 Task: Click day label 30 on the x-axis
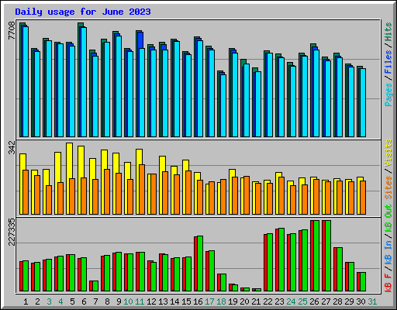click(x=361, y=301)
